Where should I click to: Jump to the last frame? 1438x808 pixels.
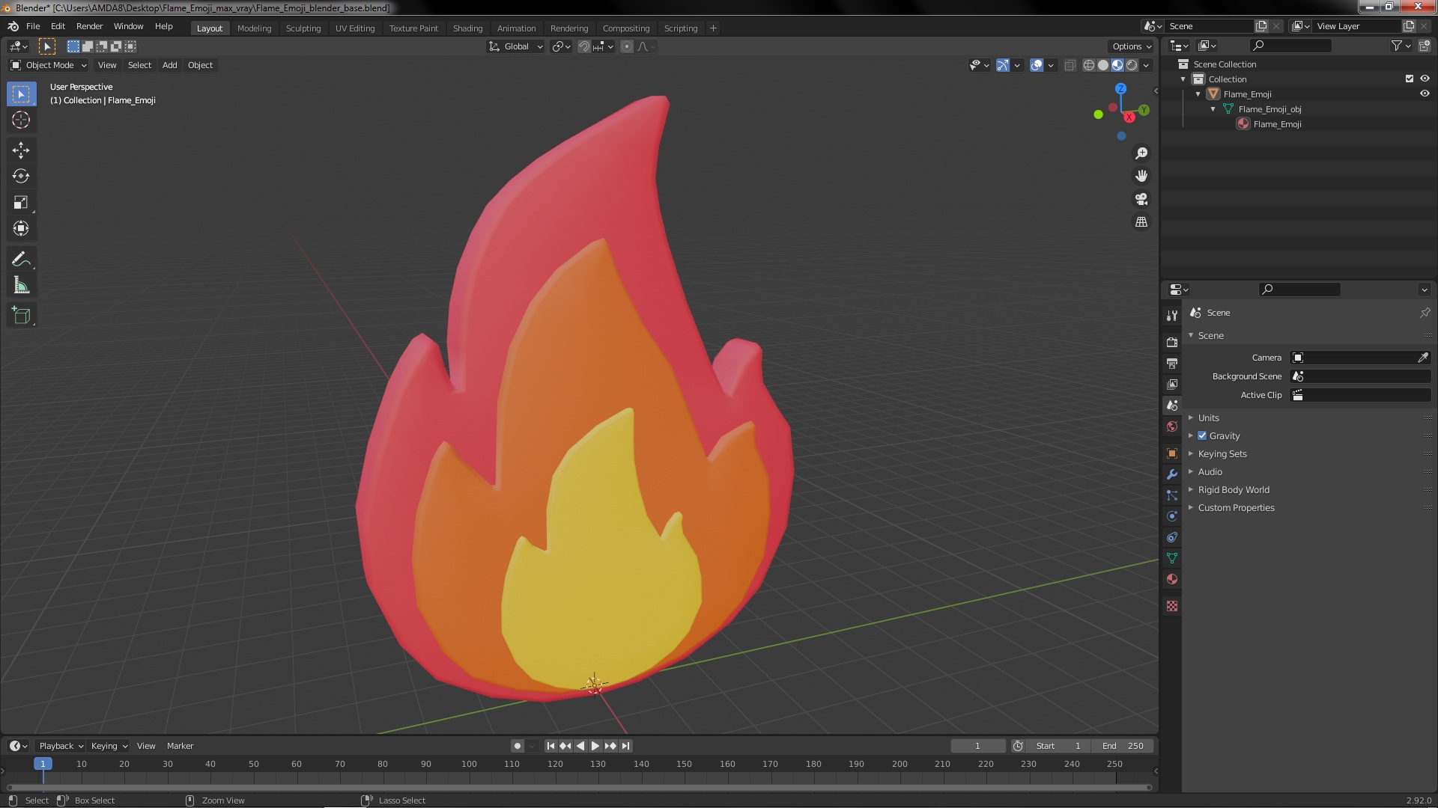click(x=625, y=746)
